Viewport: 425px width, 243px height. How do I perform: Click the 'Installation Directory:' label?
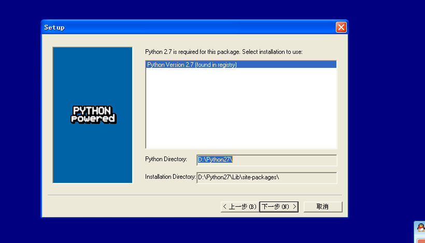coord(170,177)
